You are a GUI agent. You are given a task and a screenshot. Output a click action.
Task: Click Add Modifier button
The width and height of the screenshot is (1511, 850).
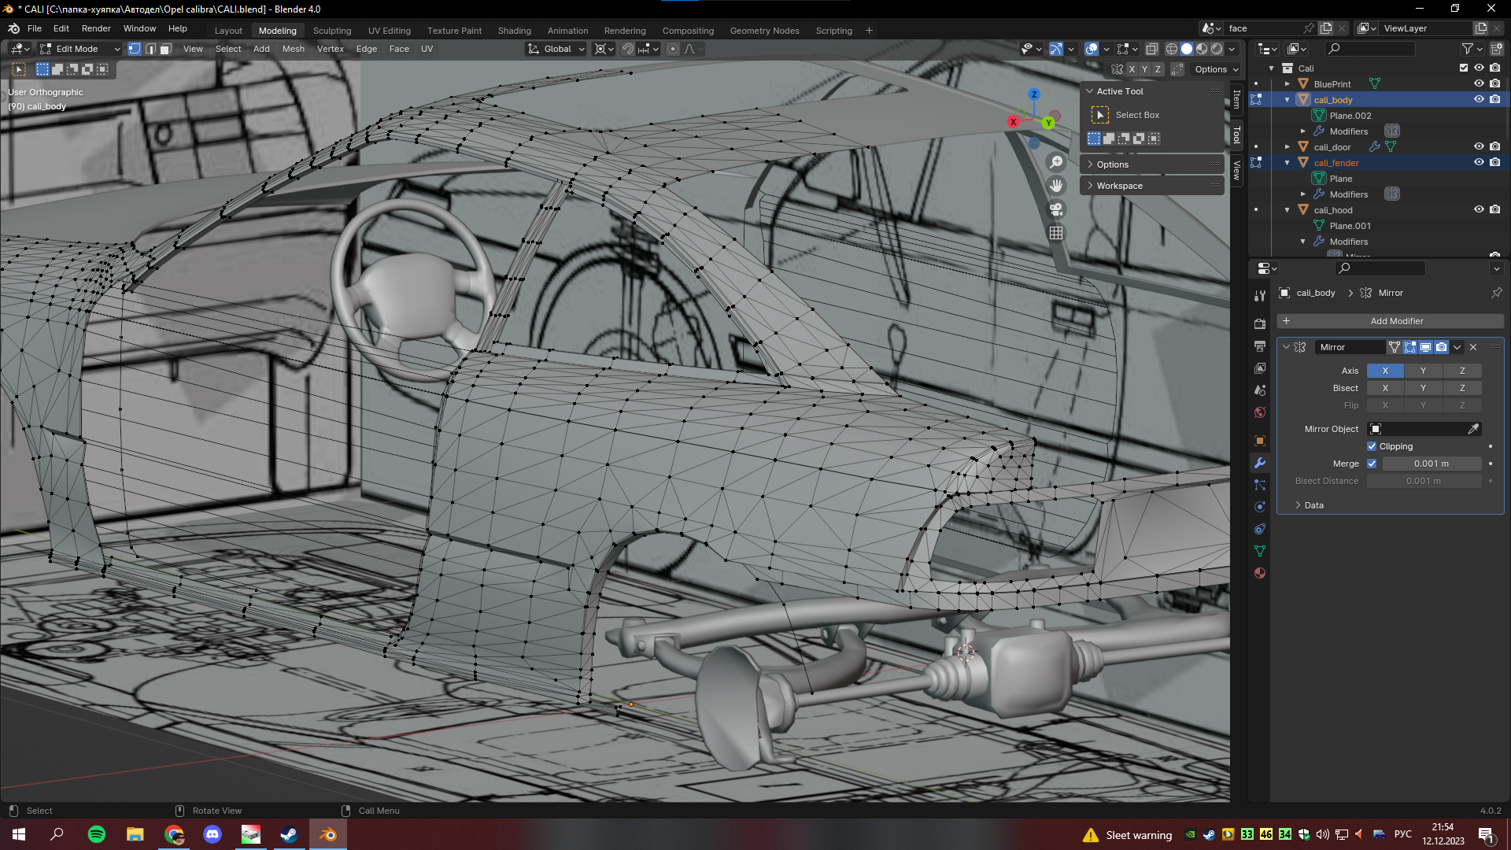pyautogui.click(x=1391, y=321)
